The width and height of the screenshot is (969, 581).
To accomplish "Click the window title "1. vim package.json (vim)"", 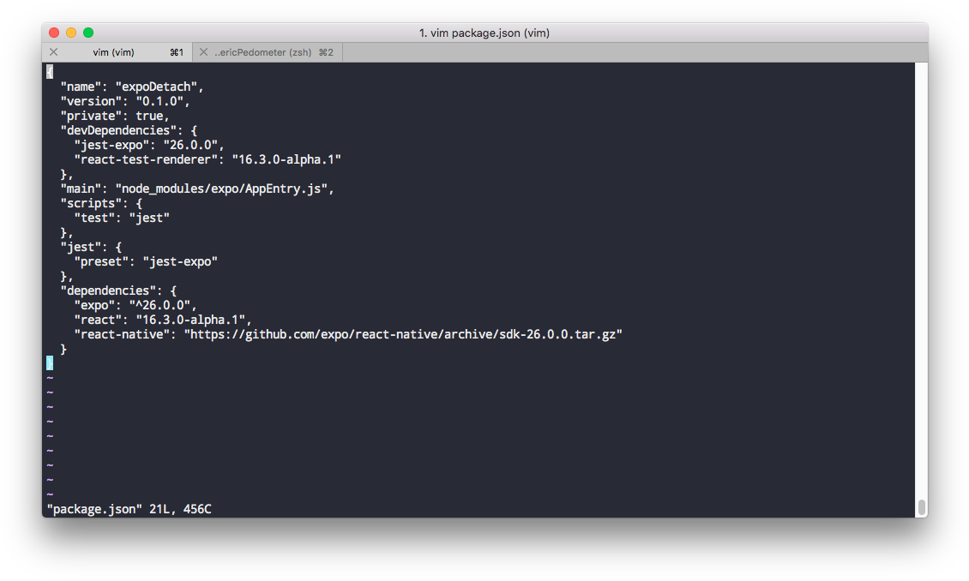I will 484,33.
